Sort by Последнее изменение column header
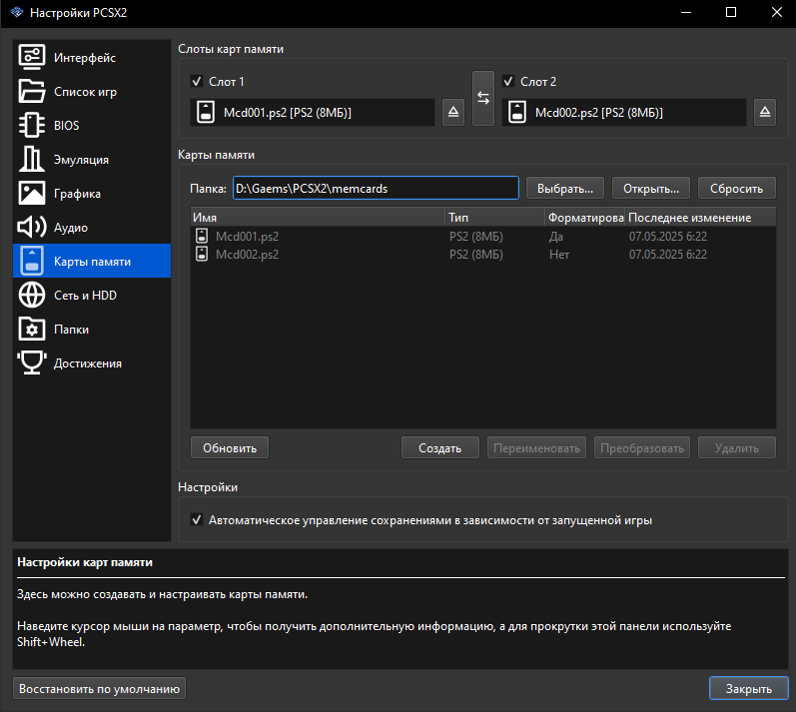Viewport: 796px width, 712px height. click(699, 218)
